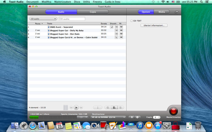The image size is (212, 132).
Task: Click the crossfade icon for Dolly My Baby
Action: pyautogui.click(x=116, y=30)
